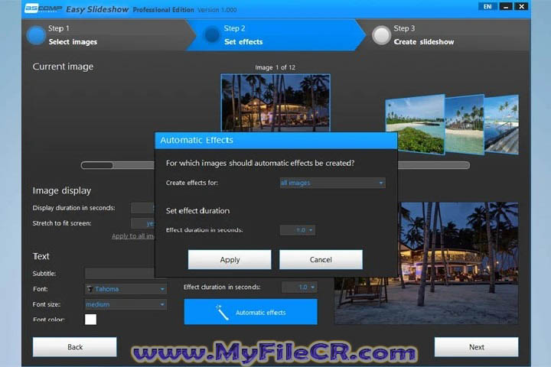This screenshot has width=551, height=367.
Task: Open main panel Effect duration dropdown
Action: [x=299, y=287]
